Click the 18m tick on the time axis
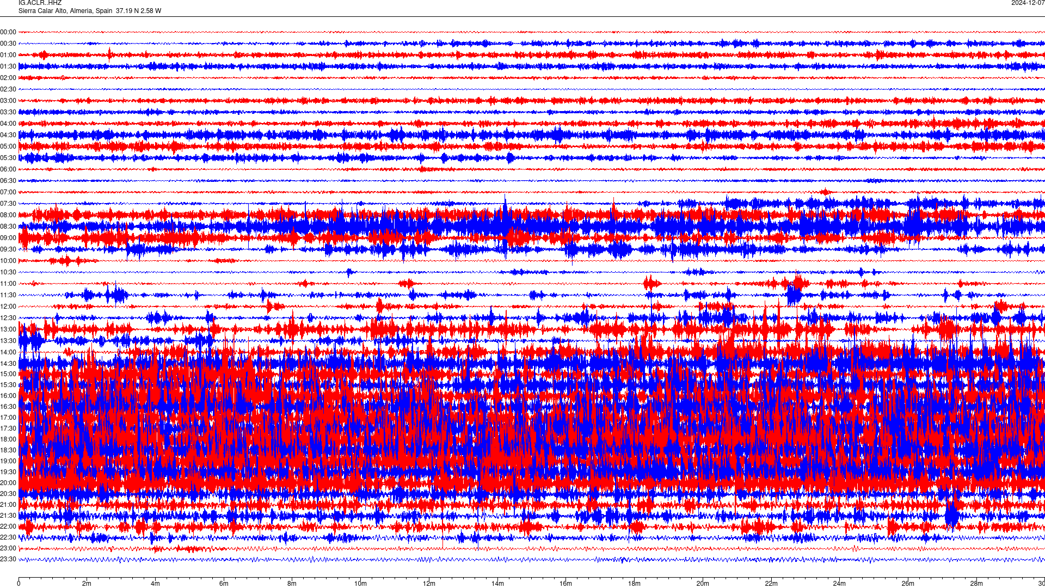The height and width of the screenshot is (588, 1045). [x=634, y=584]
